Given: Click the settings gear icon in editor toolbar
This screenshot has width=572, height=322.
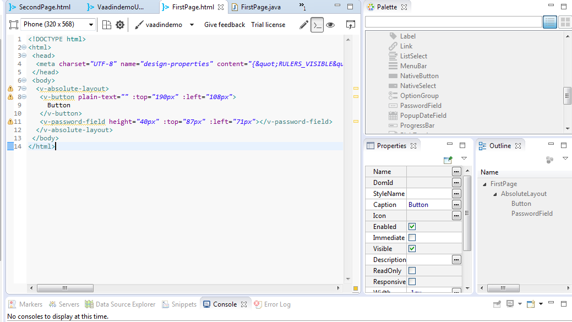Looking at the screenshot, I should pyautogui.click(x=119, y=25).
